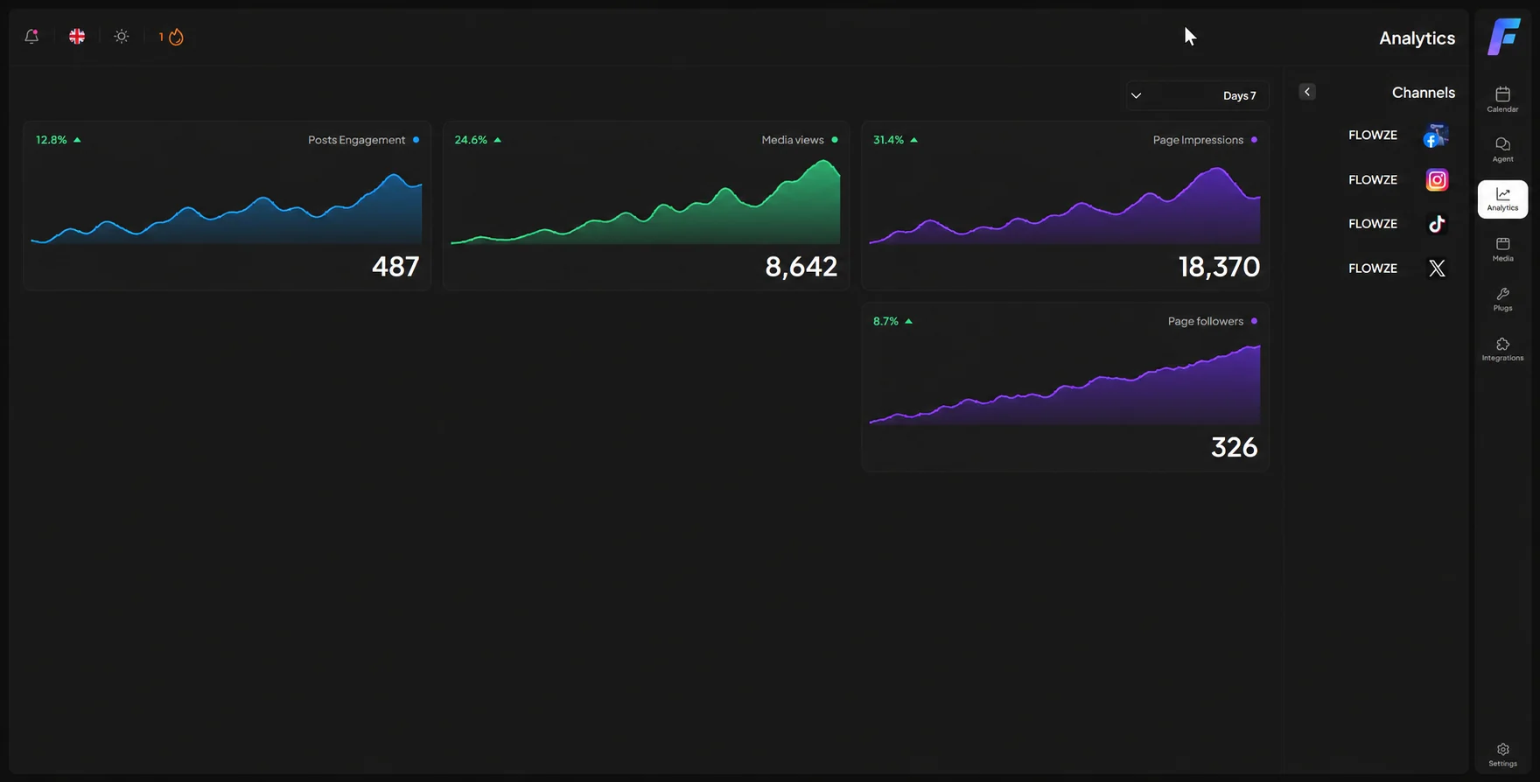
Task: Click the Flowze F logo
Action: pos(1503,37)
